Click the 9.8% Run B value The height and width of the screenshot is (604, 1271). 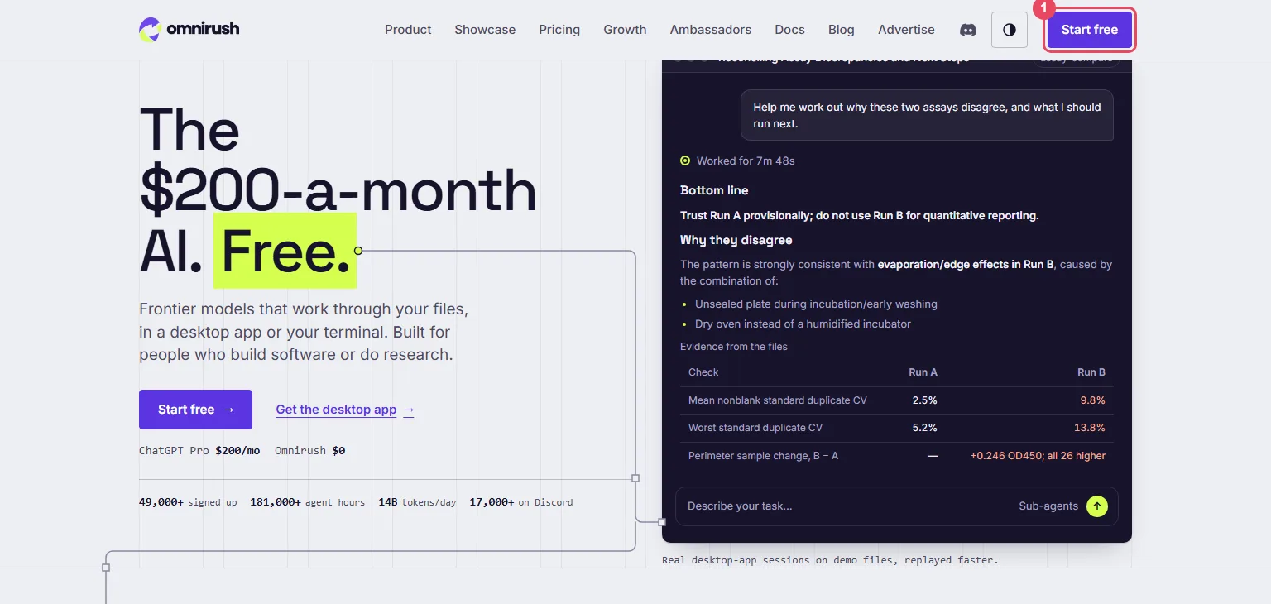point(1092,400)
